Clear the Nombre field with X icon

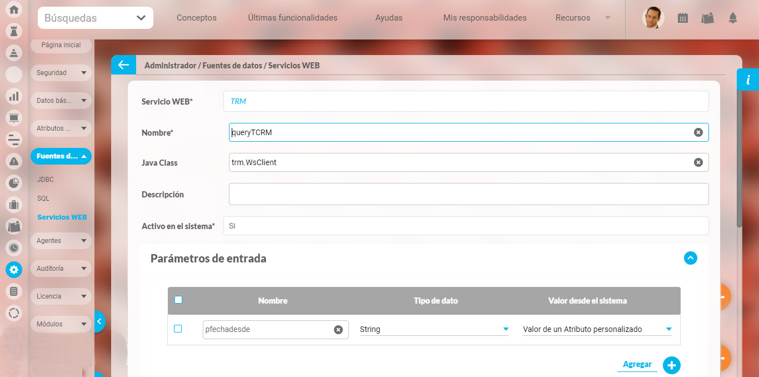[698, 132]
